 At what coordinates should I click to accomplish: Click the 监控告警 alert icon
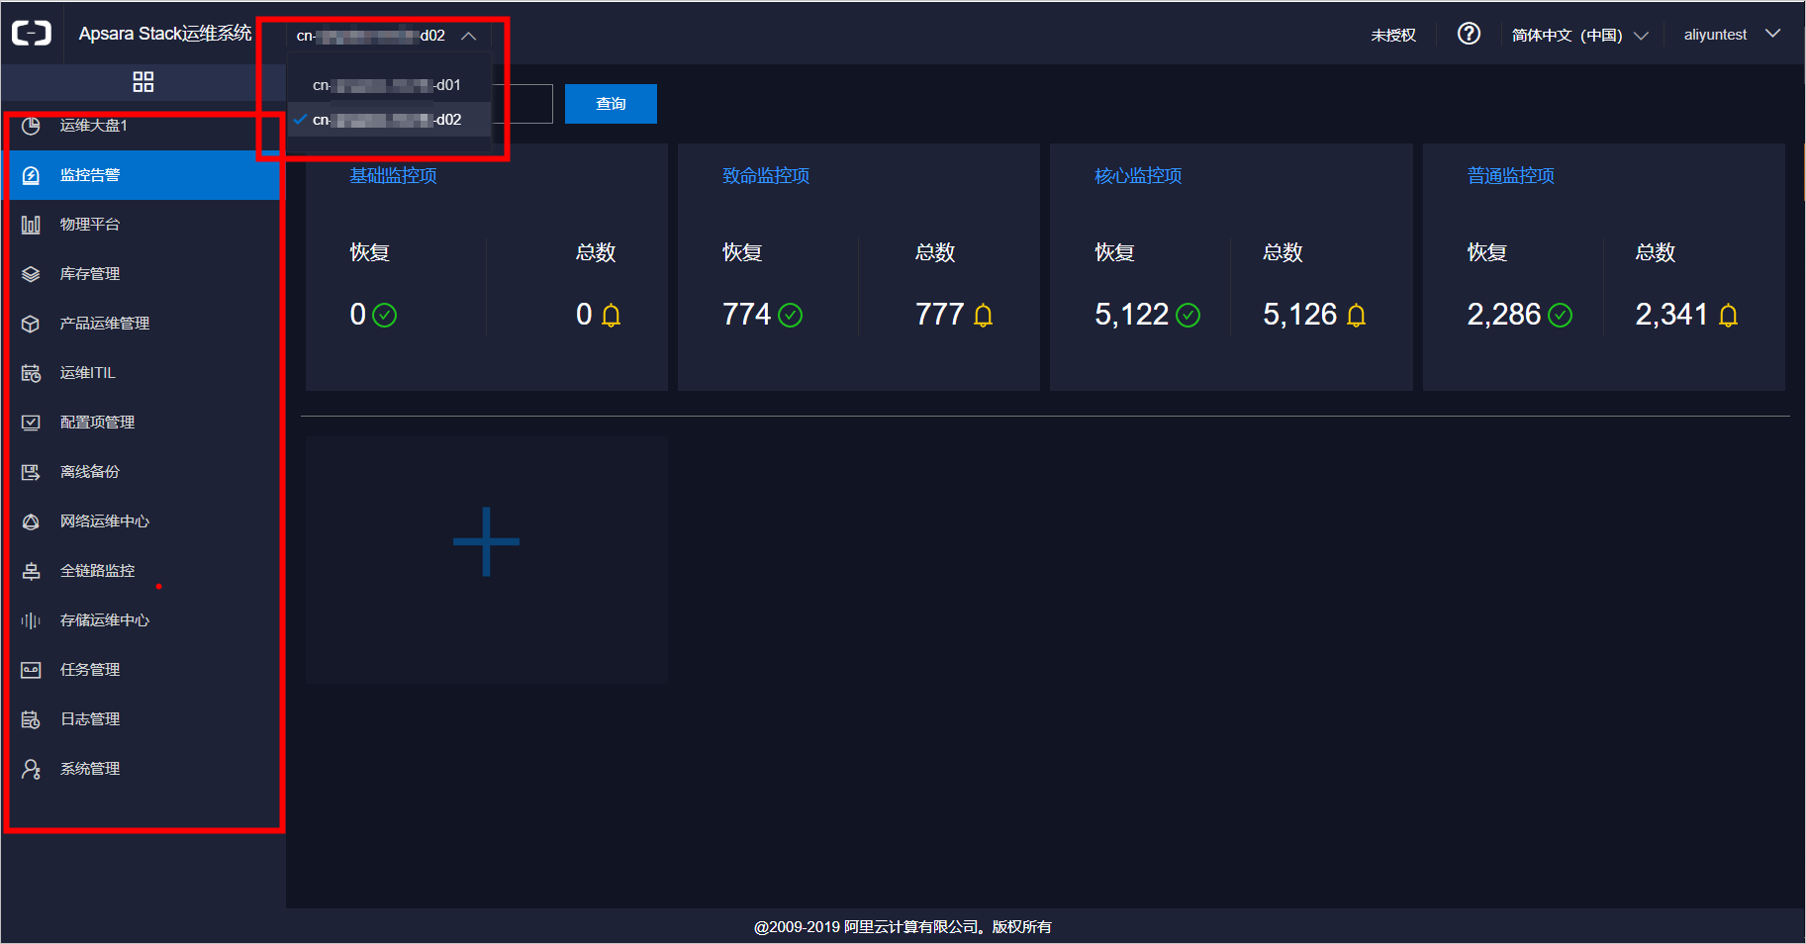click(31, 175)
